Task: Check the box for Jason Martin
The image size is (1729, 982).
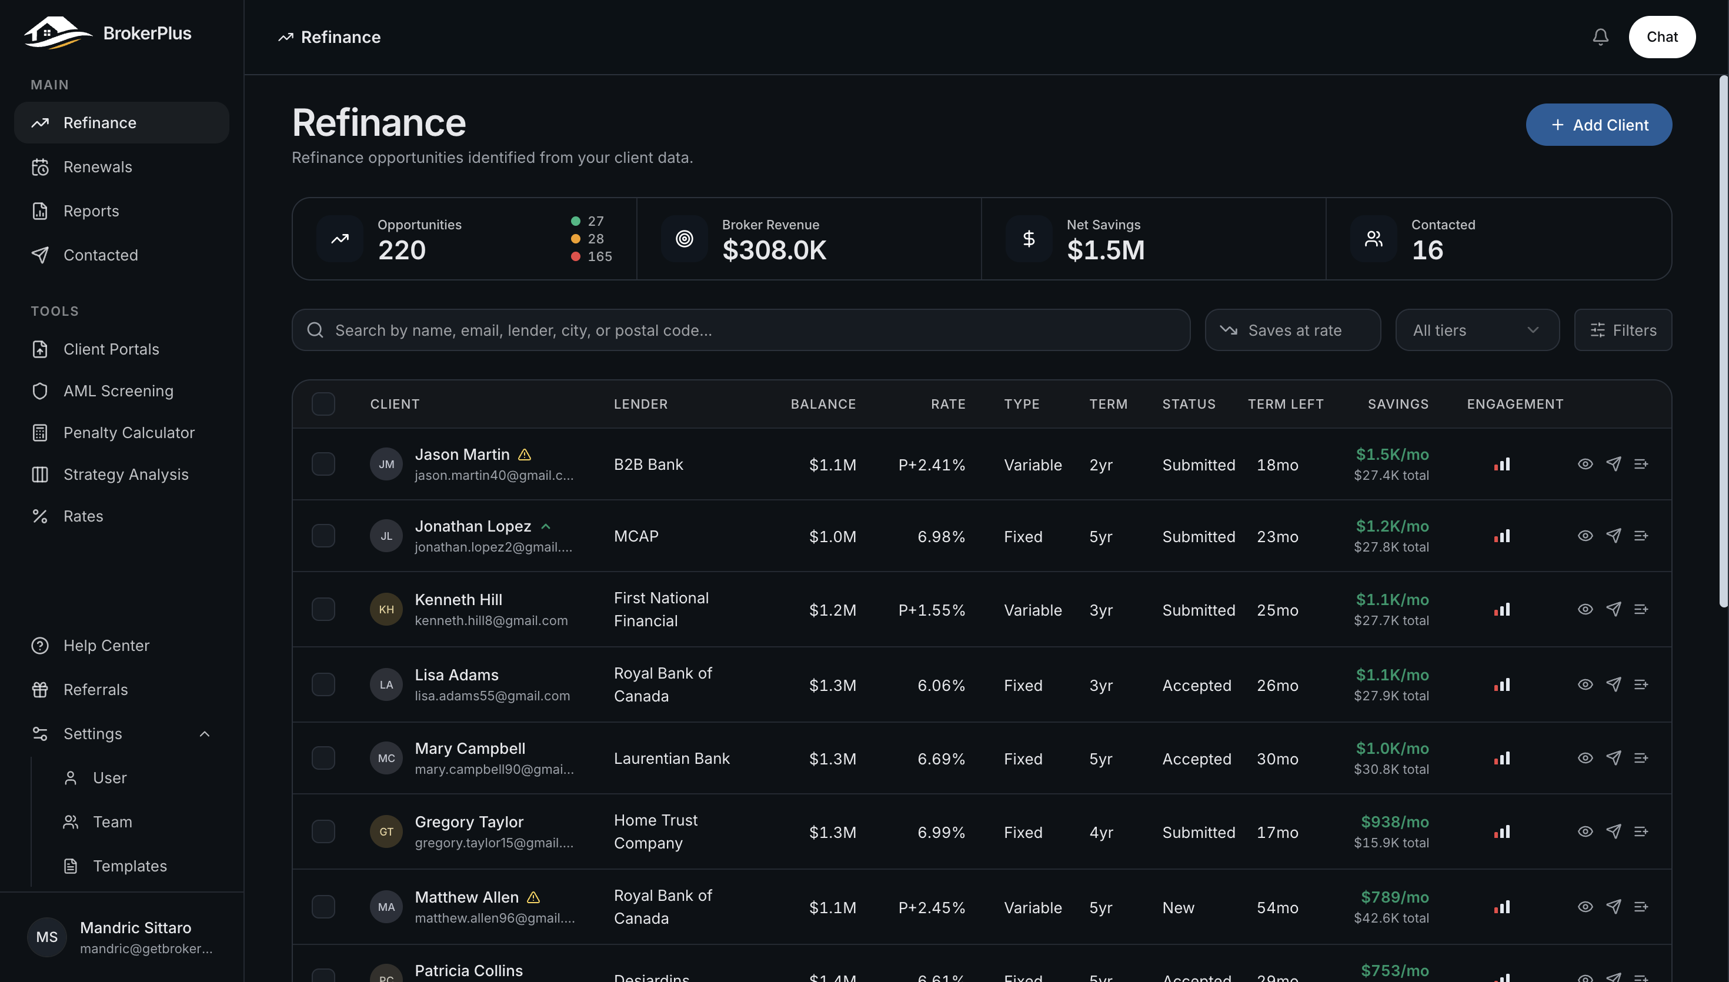Action: (x=323, y=464)
